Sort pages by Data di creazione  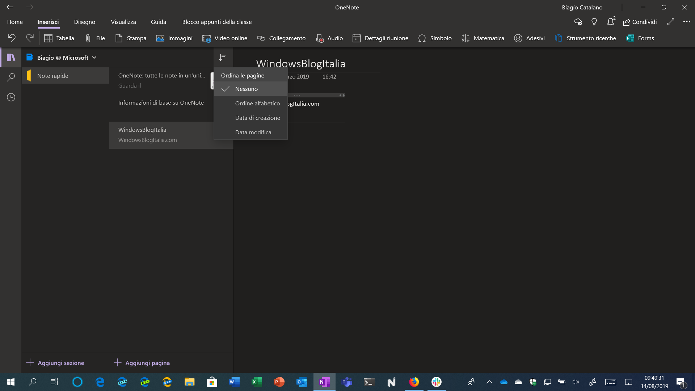pos(250,118)
